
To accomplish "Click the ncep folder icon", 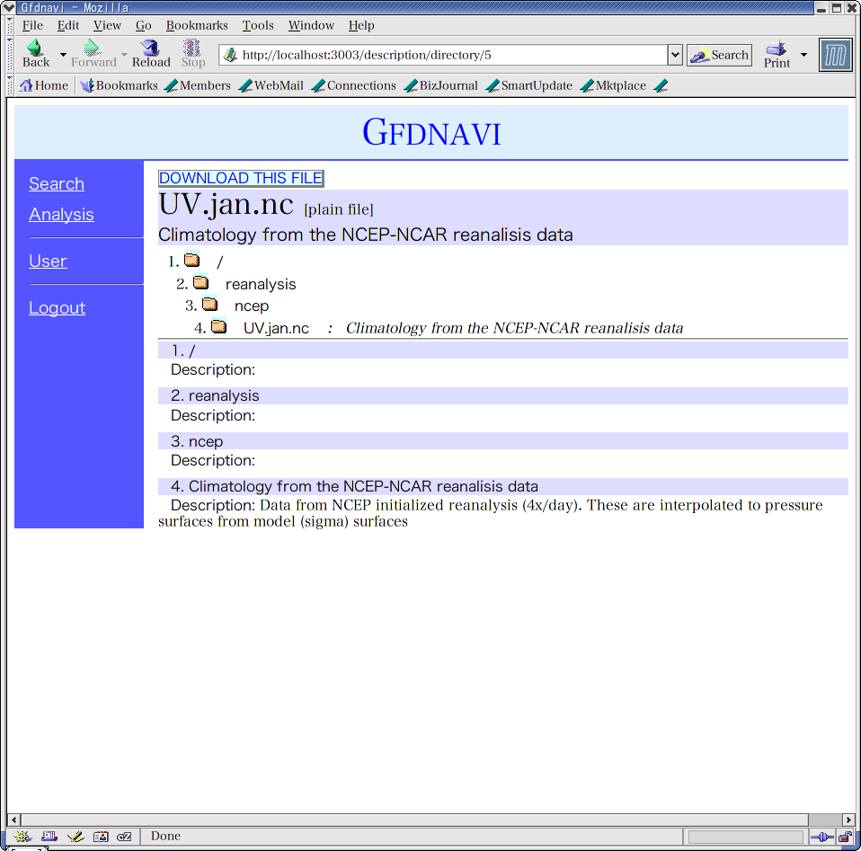I will point(209,304).
